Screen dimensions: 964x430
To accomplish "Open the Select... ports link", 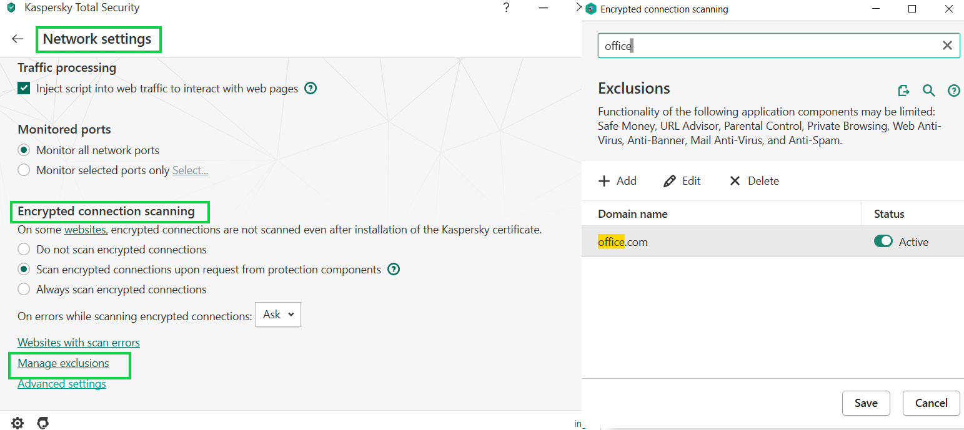I will pos(190,170).
